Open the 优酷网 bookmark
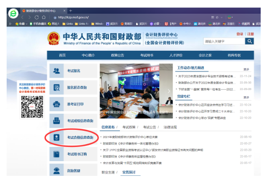 (x=244, y=24)
